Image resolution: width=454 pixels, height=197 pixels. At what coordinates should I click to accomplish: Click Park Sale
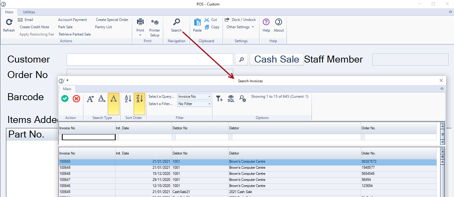pos(65,27)
